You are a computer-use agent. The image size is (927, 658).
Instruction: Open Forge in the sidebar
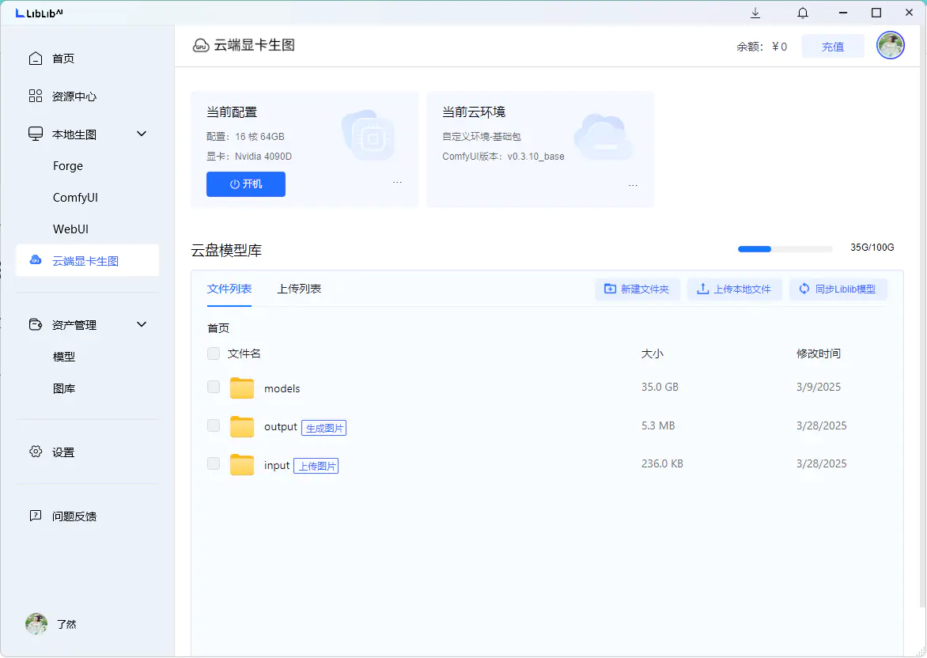tap(68, 166)
